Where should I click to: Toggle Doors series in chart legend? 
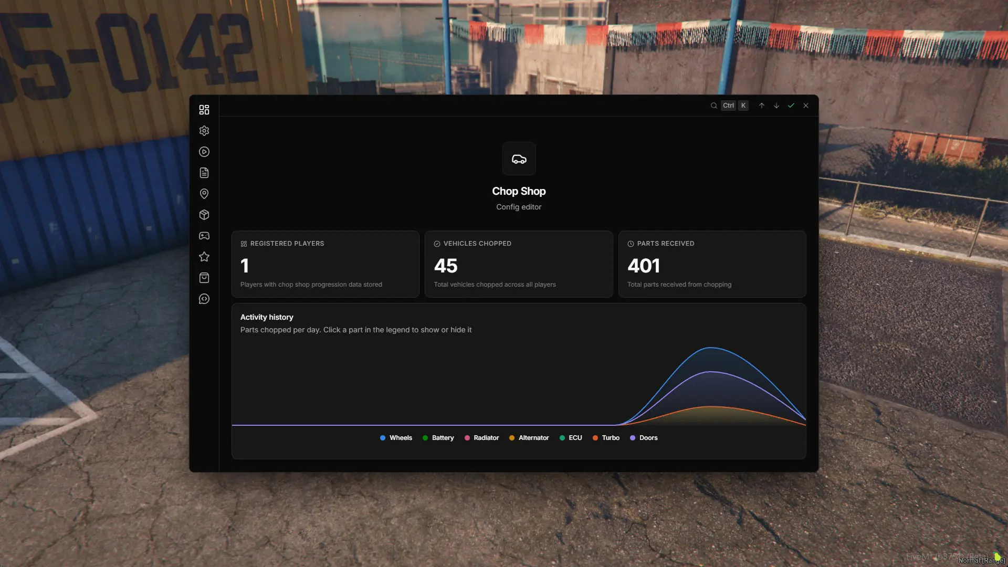tap(644, 438)
